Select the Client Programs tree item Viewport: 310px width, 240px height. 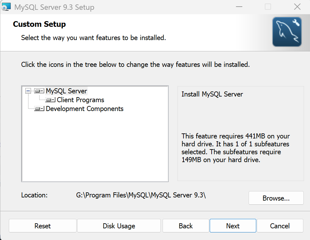(80, 100)
